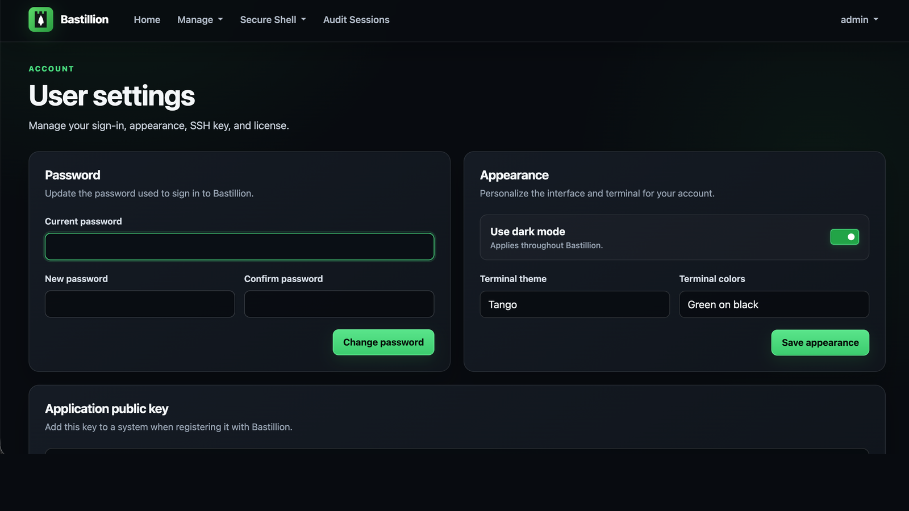Click the Appearance card heading
Viewport: 909px width, 511px height.
(514, 175)
